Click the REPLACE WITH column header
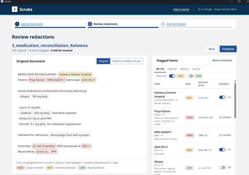The height and width of the screenshot is (175, 249). 203,84
